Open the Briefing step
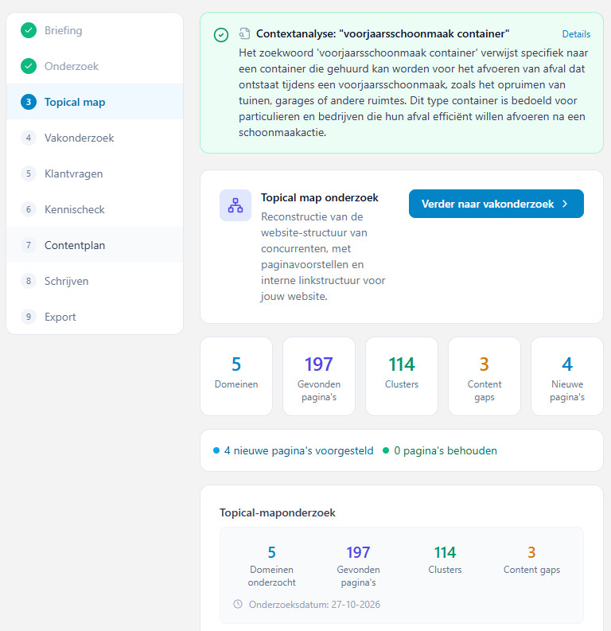The width and height of the screenshot is (611, 631). pos(95,30)
